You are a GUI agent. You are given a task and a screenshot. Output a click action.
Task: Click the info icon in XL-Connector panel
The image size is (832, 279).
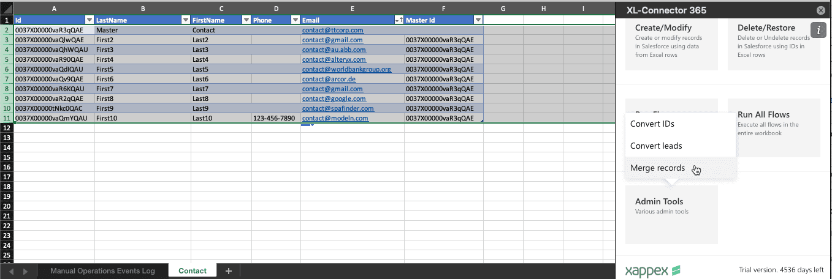(x=819, y=30)
